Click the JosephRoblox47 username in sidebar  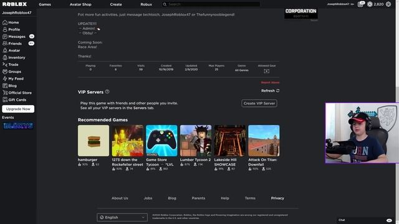(x=17, y=12)
